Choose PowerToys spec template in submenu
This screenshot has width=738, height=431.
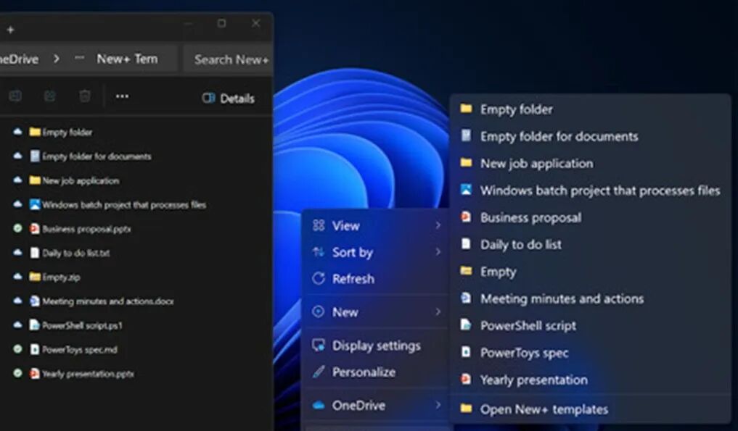(590, 353)
